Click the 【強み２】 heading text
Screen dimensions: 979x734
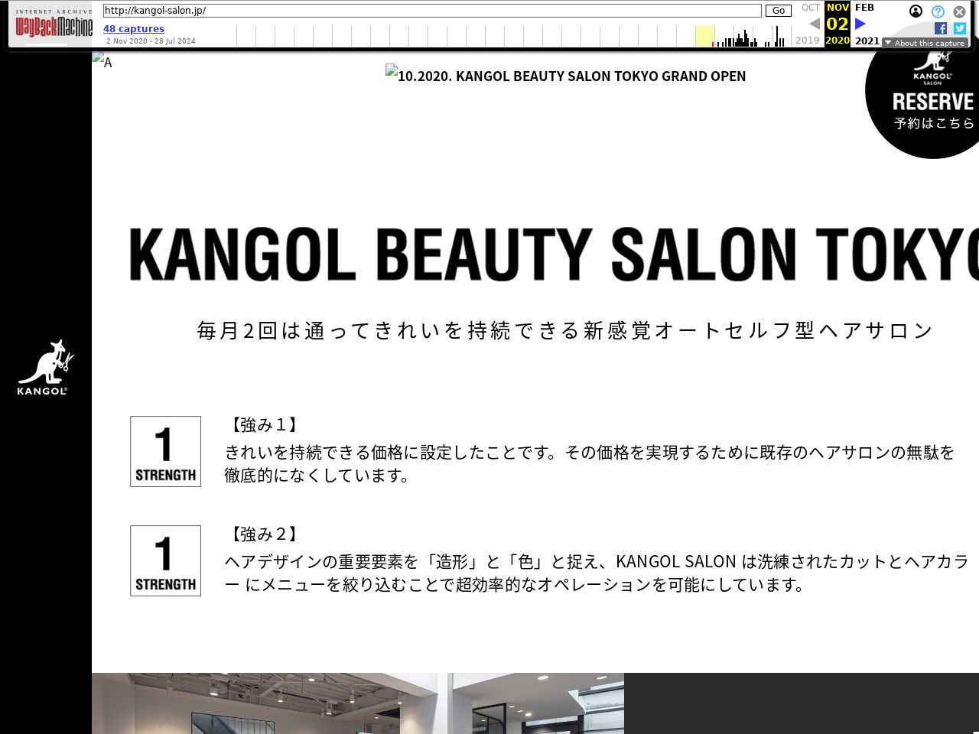tap(264, 534)
